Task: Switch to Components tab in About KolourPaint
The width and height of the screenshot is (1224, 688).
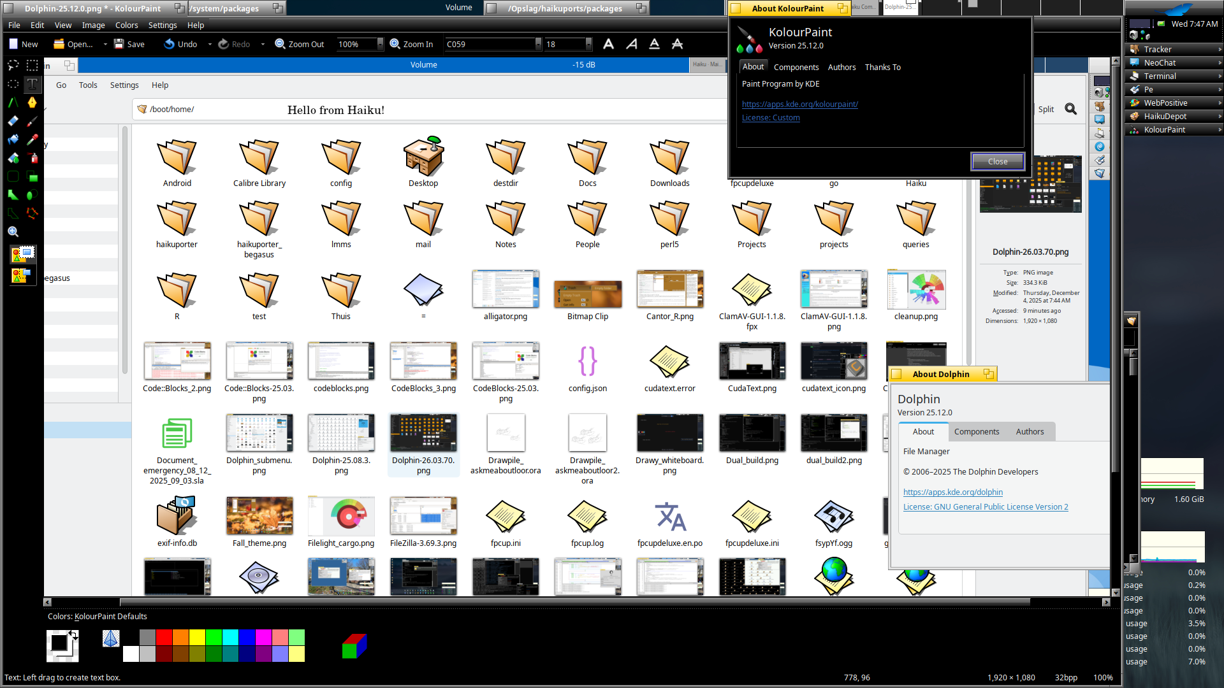Action: point(796,67)
